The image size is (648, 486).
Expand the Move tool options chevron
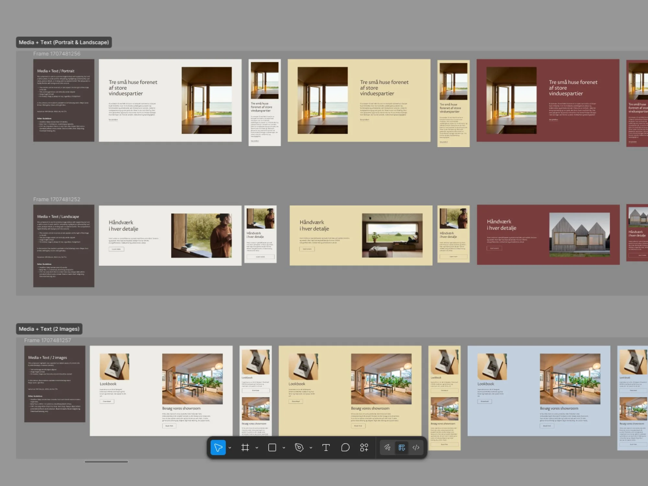tap(230, 448)
